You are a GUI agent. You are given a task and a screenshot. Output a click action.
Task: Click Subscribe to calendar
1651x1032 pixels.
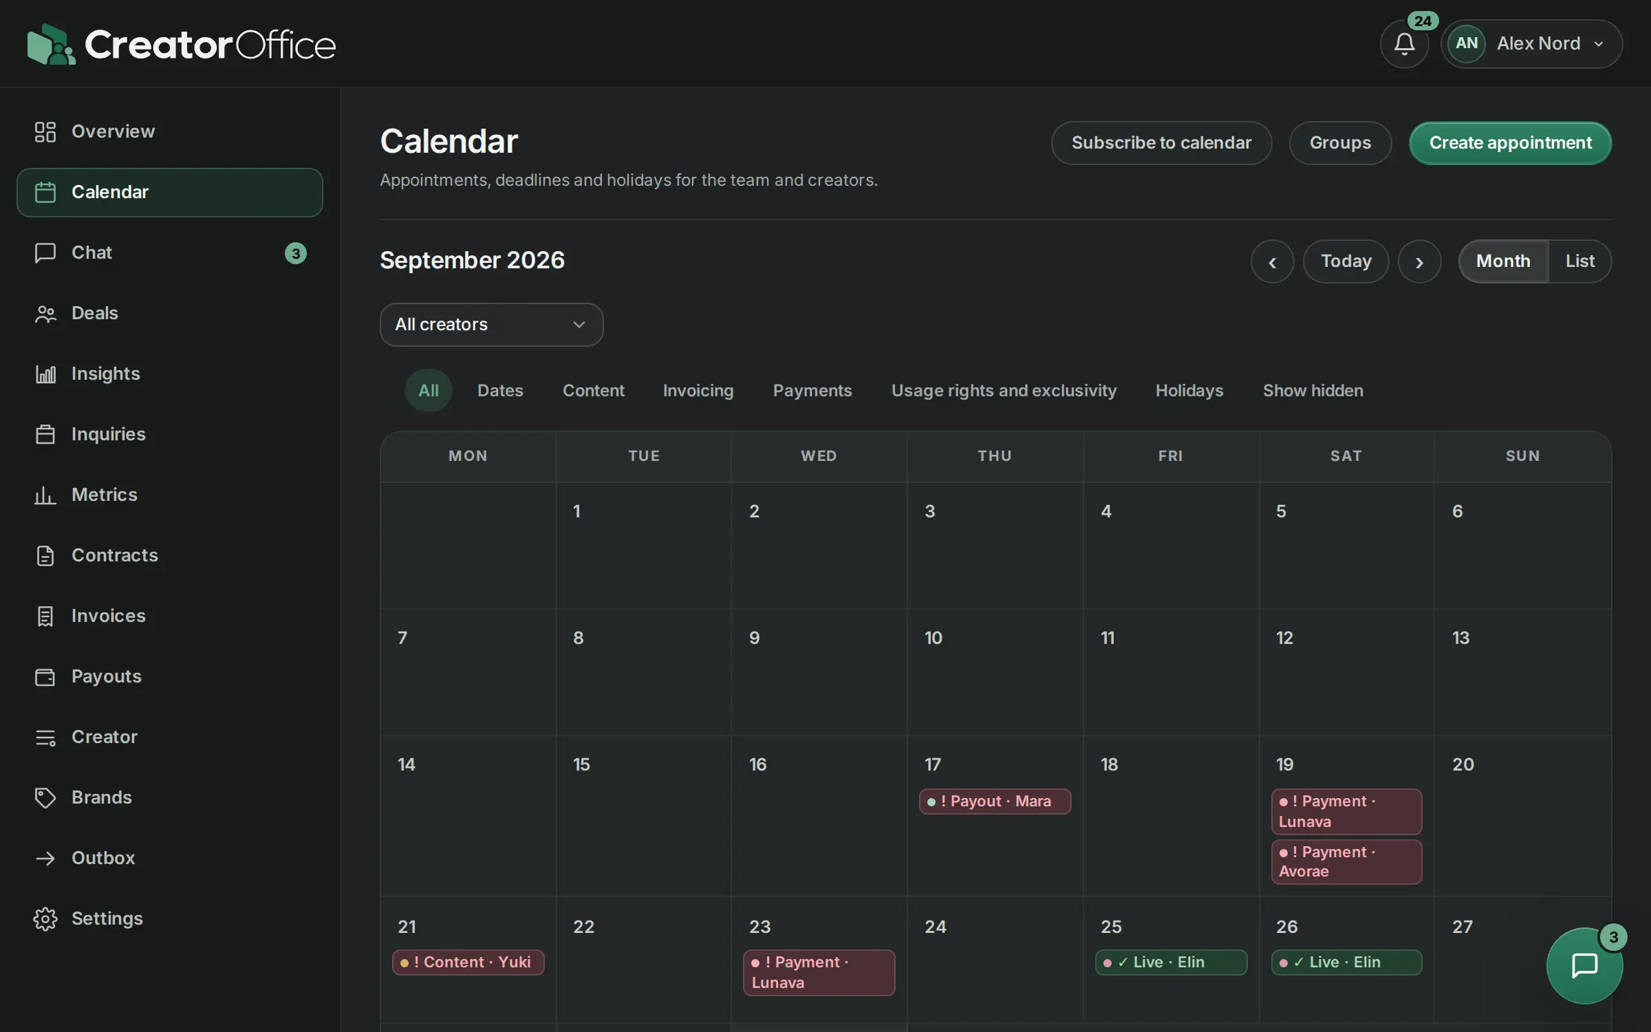pos(1161,142)
